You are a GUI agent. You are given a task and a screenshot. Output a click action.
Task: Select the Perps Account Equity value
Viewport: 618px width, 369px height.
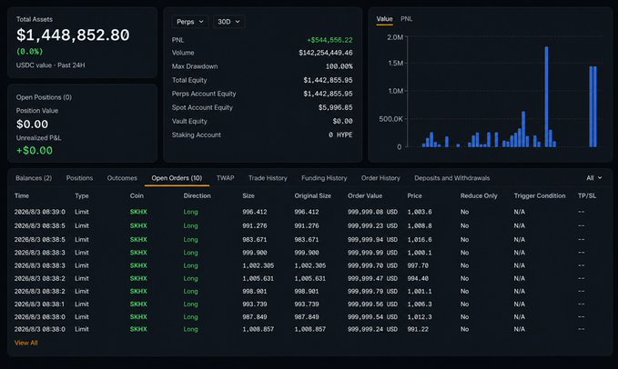pyautogui.click(x=328, y=94)
